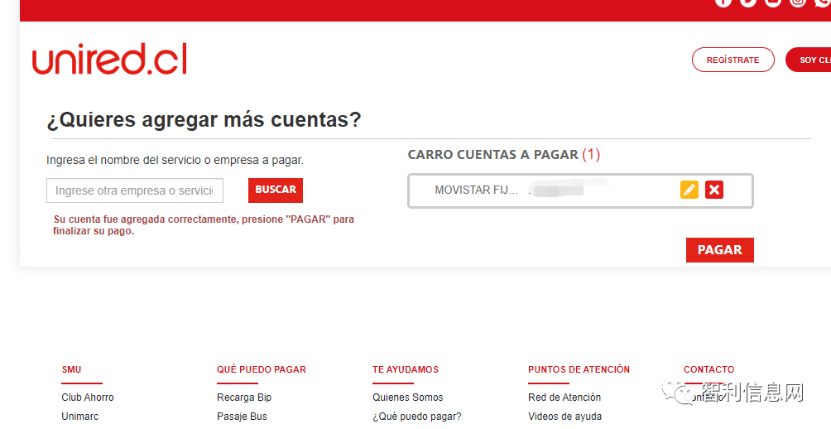Click the PUNTOS DE ATENCIÓN footer heading
Viewport: 831px width, 429px height.
pyautogui.click(x=579, y=369)
